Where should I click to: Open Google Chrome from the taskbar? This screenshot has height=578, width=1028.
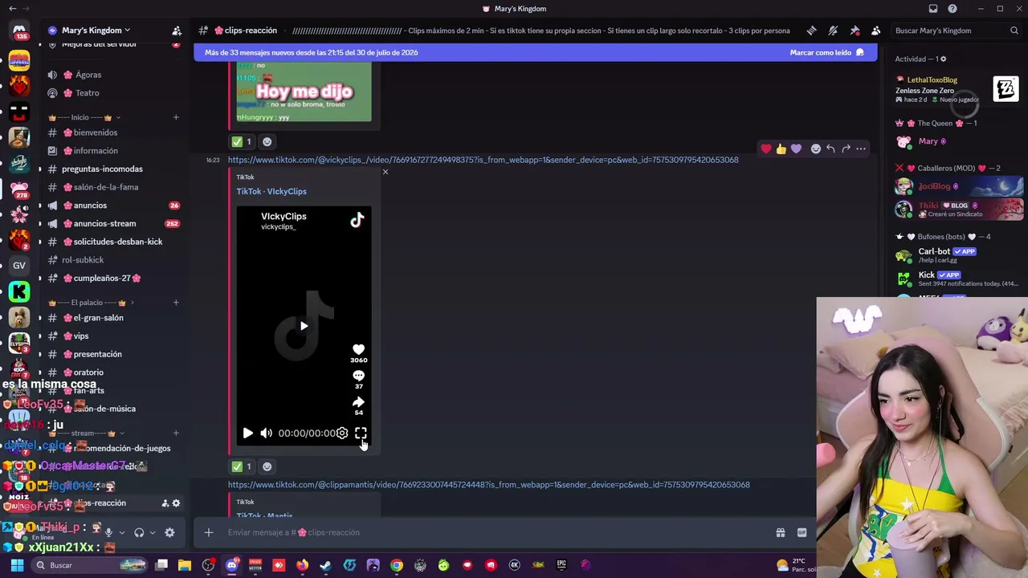397,565
